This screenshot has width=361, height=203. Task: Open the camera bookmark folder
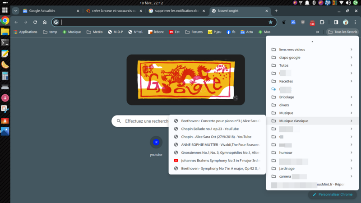[x=312, y=176]
